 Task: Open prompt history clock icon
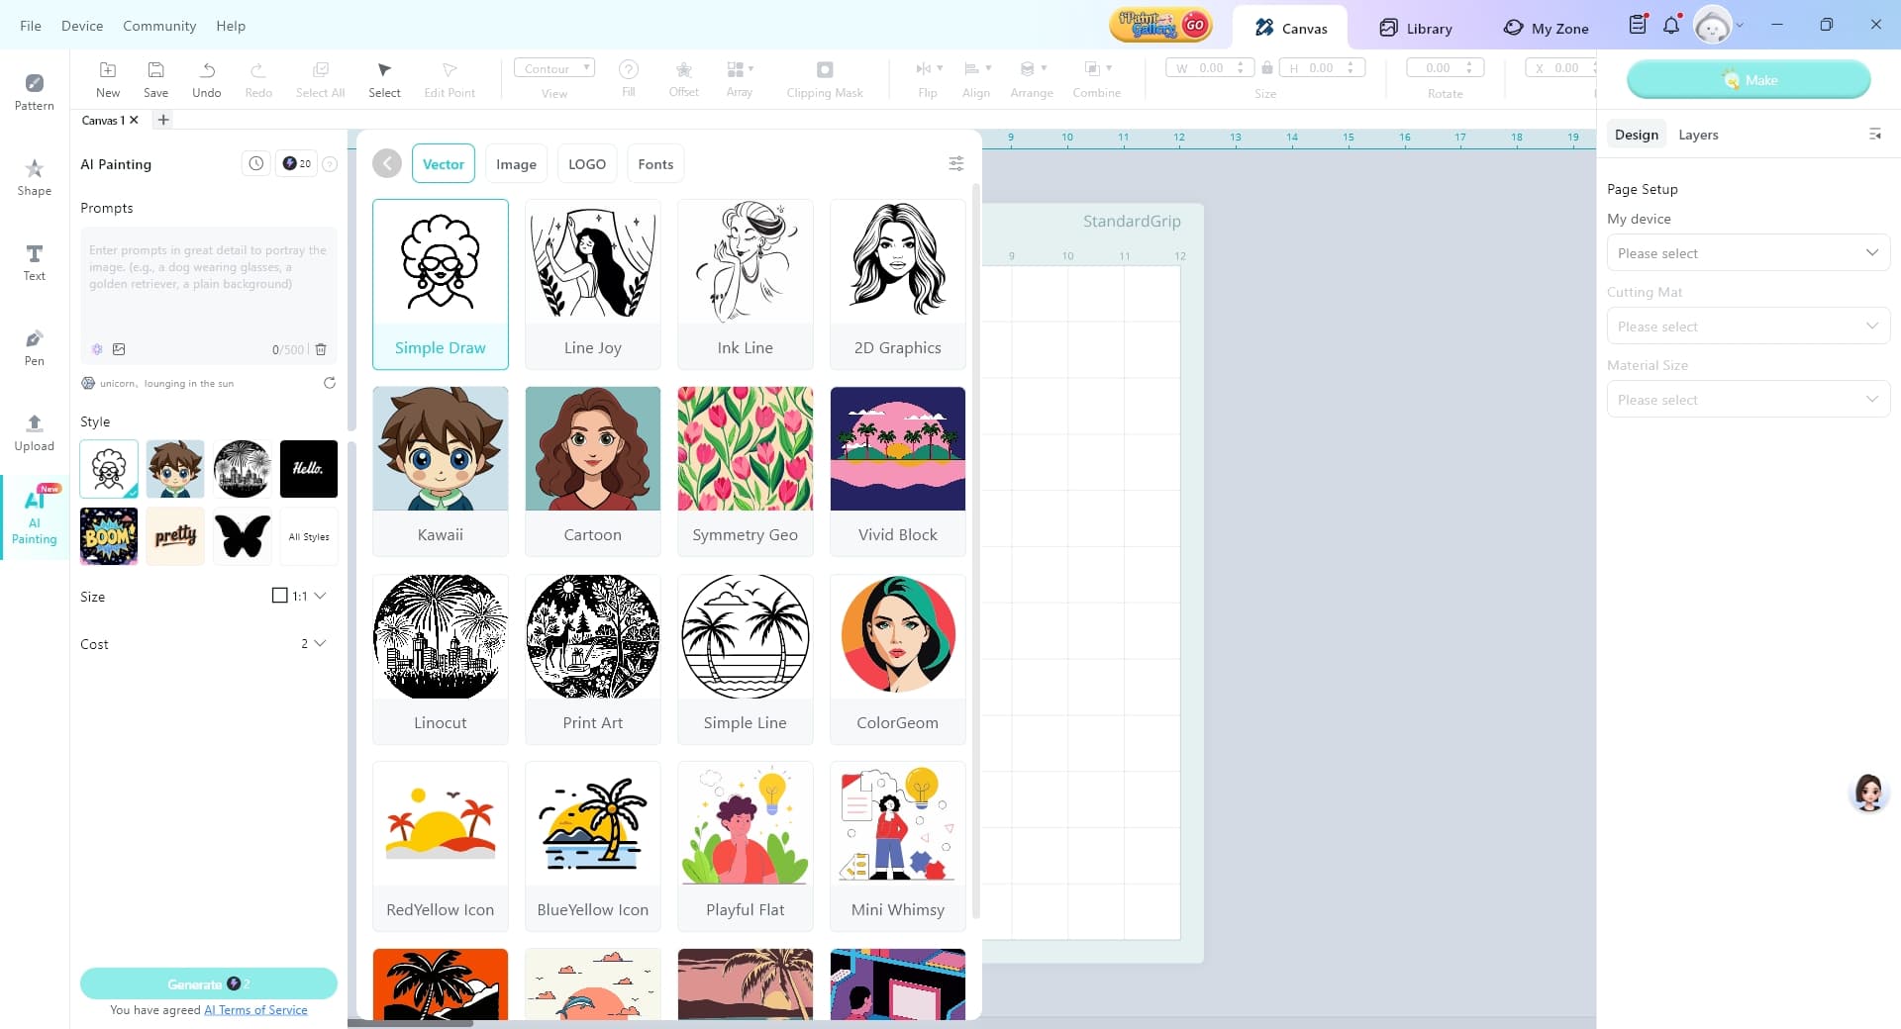(255, 163)
